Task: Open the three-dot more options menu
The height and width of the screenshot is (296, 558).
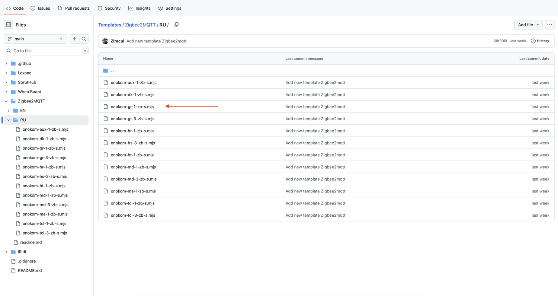Action: click(x=549, y=25)
